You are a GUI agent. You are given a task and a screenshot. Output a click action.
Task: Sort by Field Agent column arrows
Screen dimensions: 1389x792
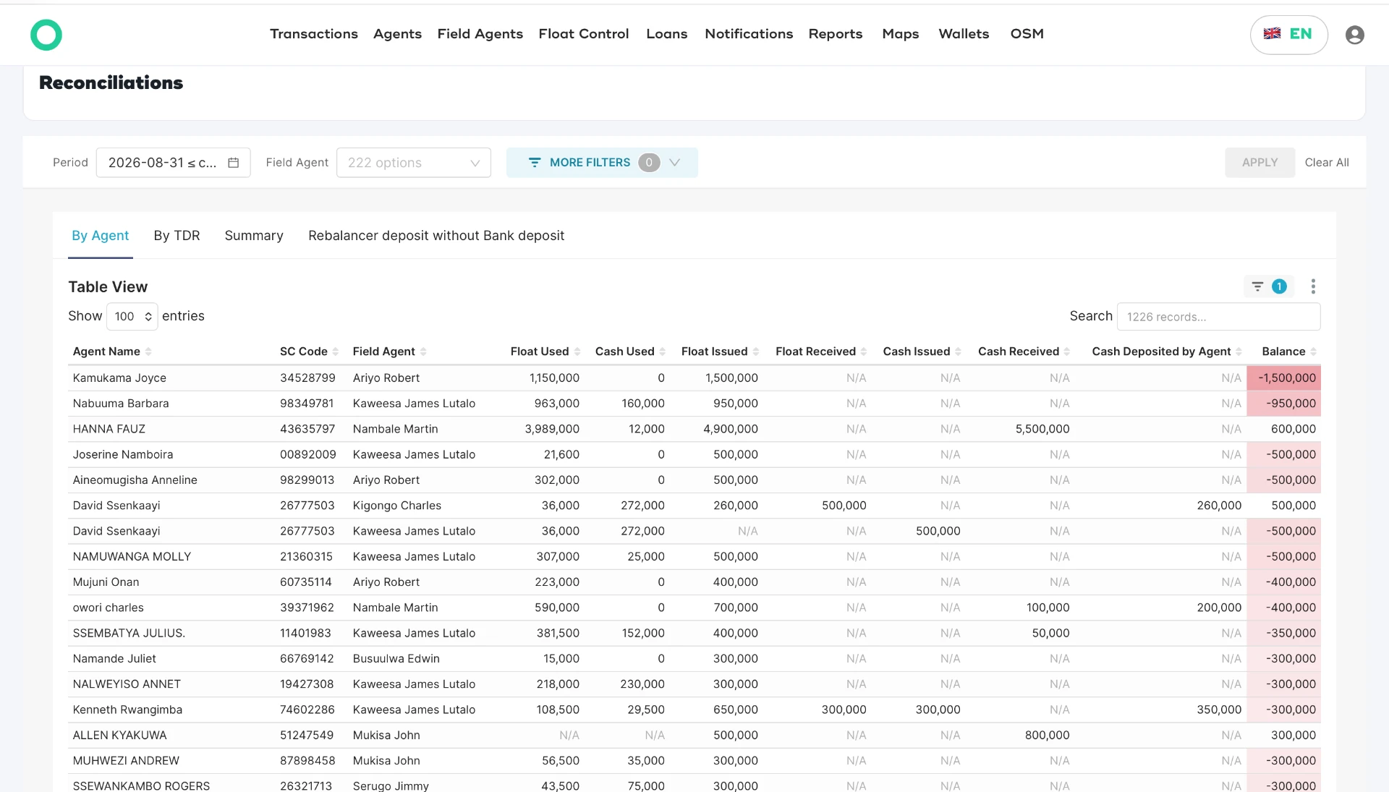(x=423, y=352)
